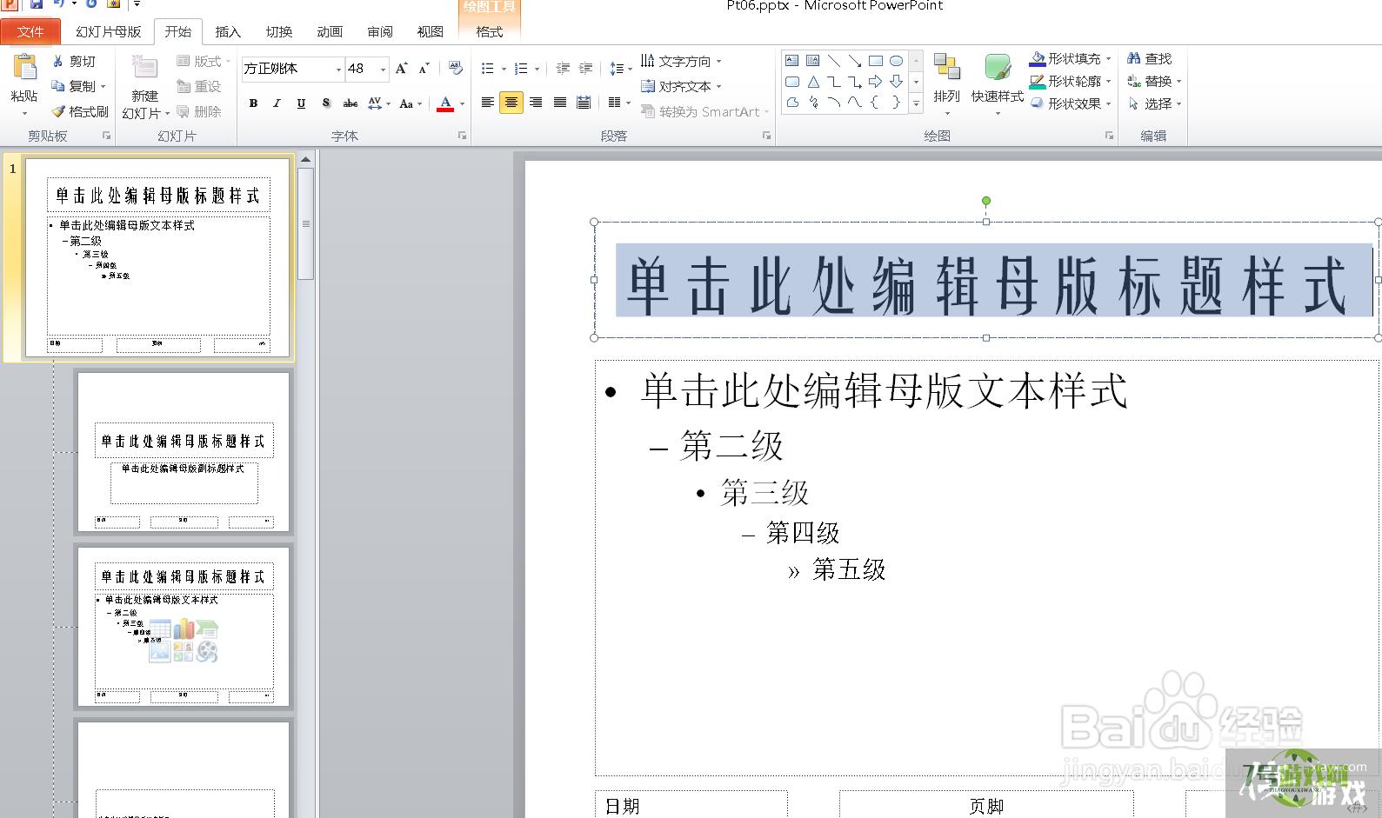This screenshot has height=818, width=1382.
Task: Click Shape Outline (形状轮廓) pen
Action: click(x=1038, y=81)
